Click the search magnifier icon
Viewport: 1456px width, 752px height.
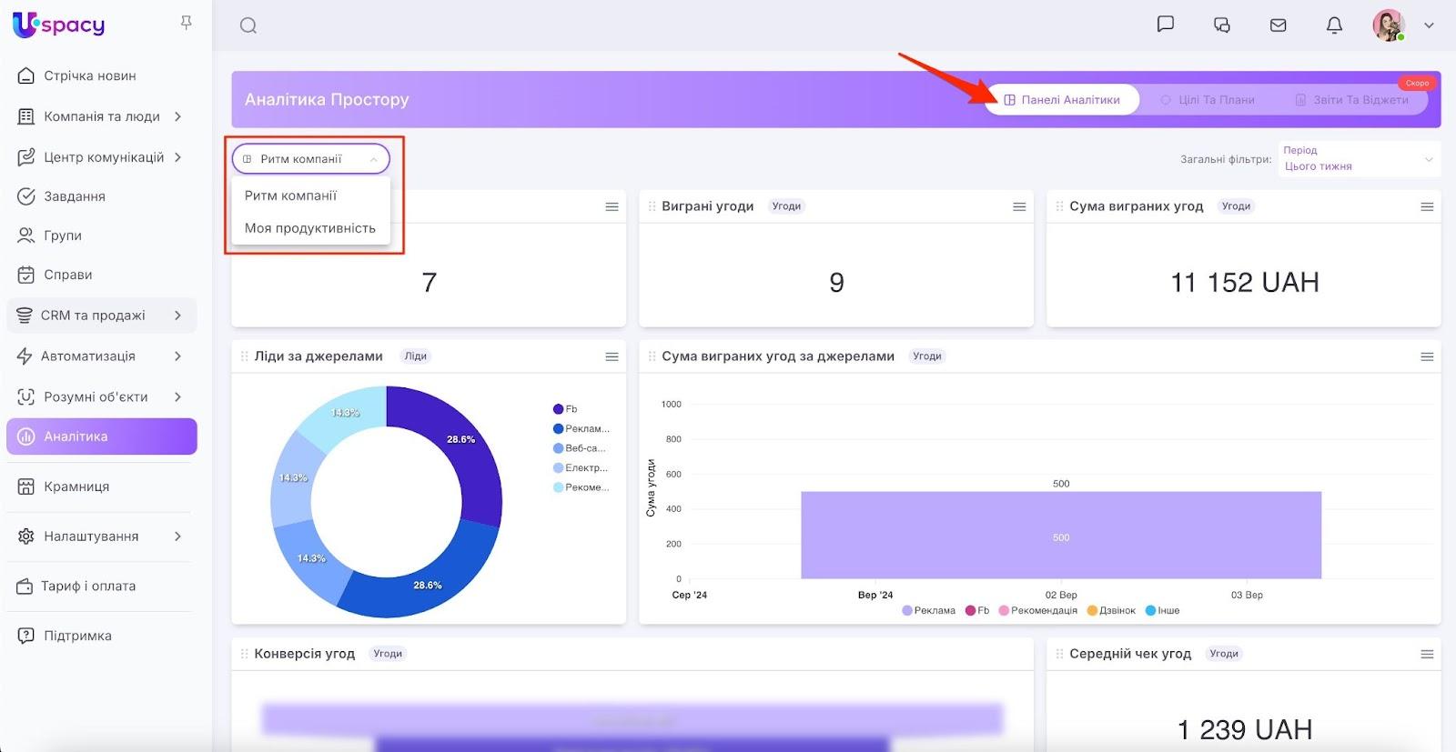pos(248,25)
